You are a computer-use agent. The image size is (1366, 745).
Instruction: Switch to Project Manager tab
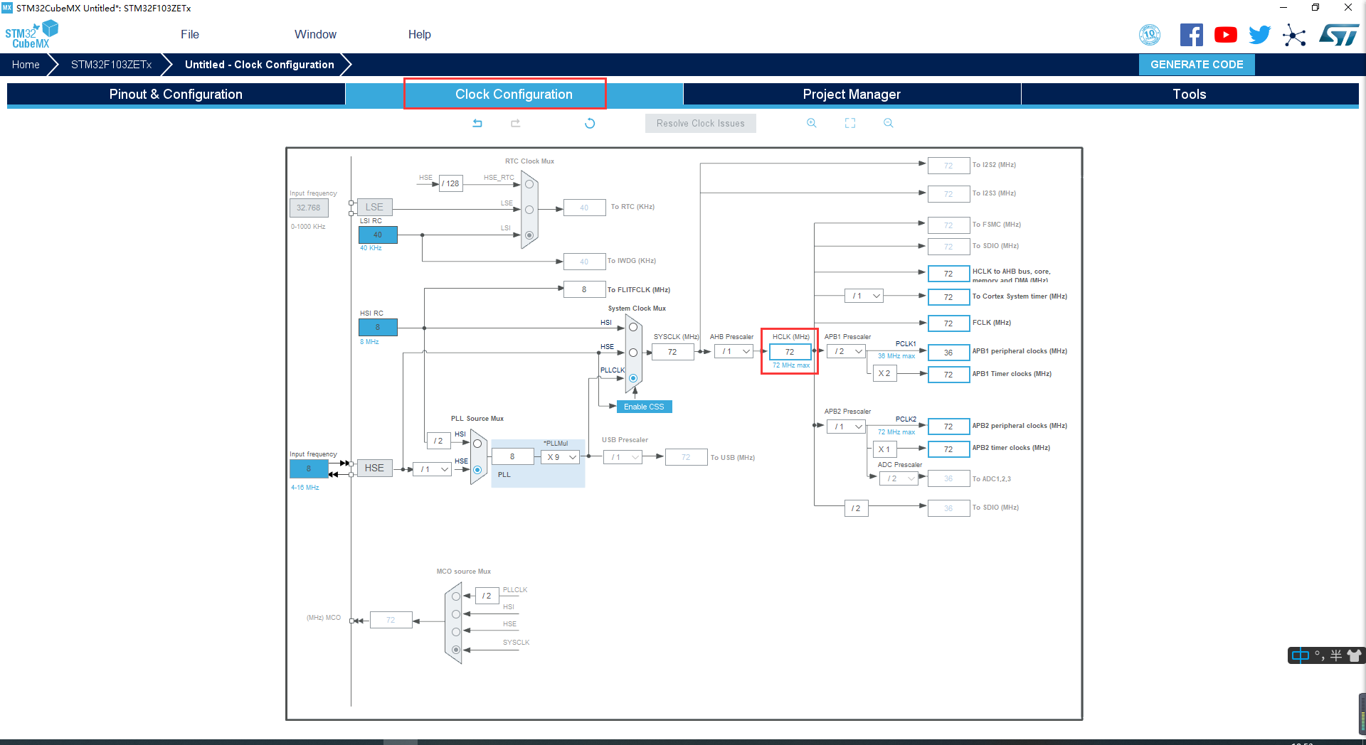pos(852,95)
